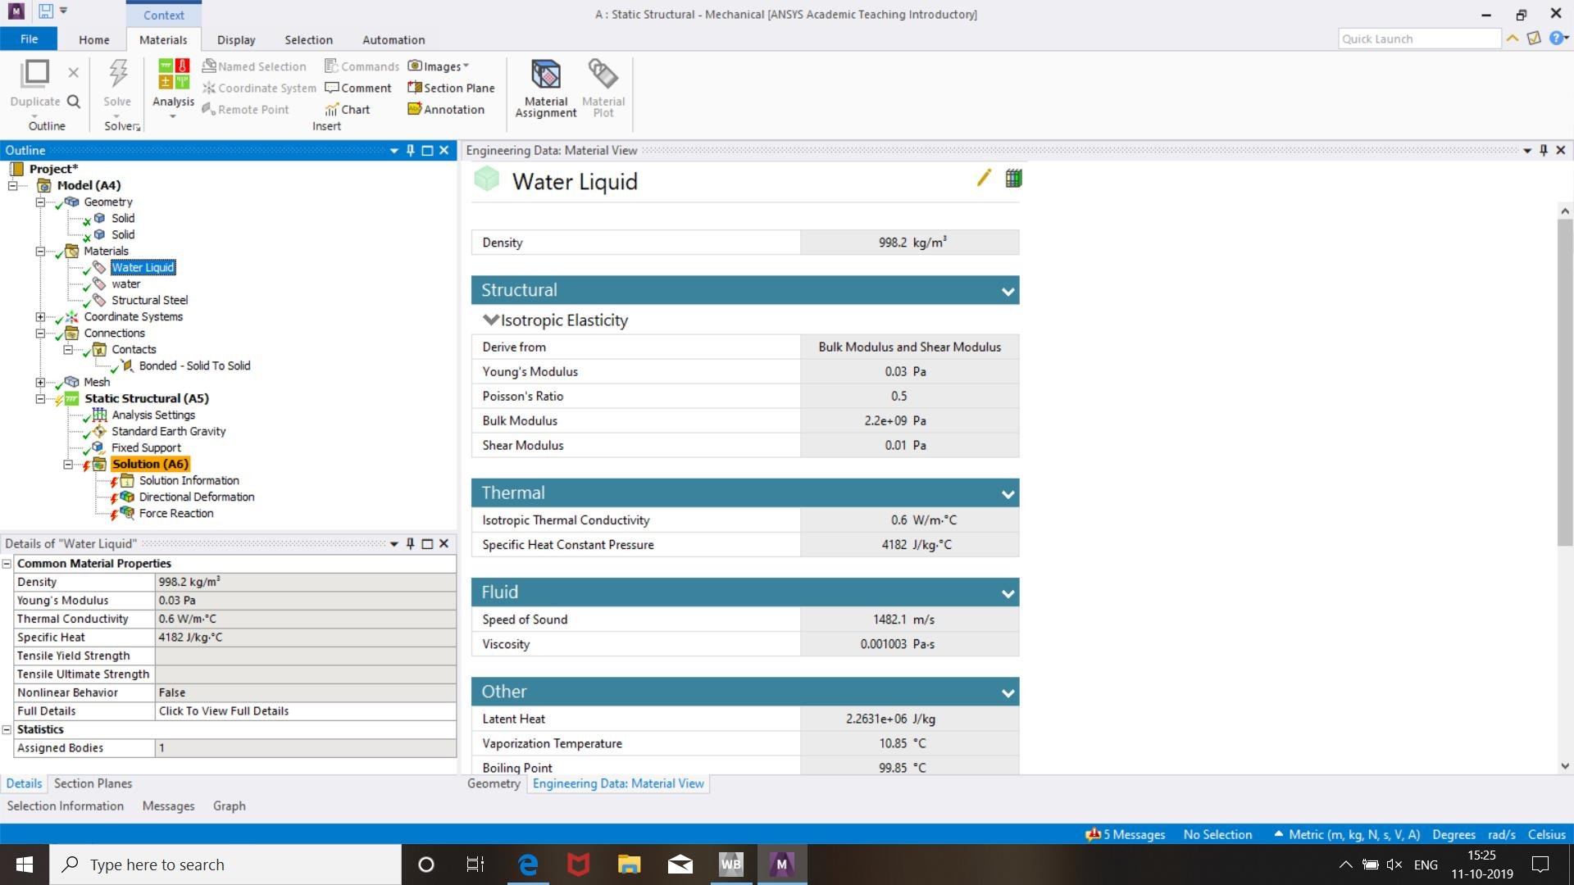Screen dimensions: 1574x885
Task: Click To View Full Details link
Action: 224,711
